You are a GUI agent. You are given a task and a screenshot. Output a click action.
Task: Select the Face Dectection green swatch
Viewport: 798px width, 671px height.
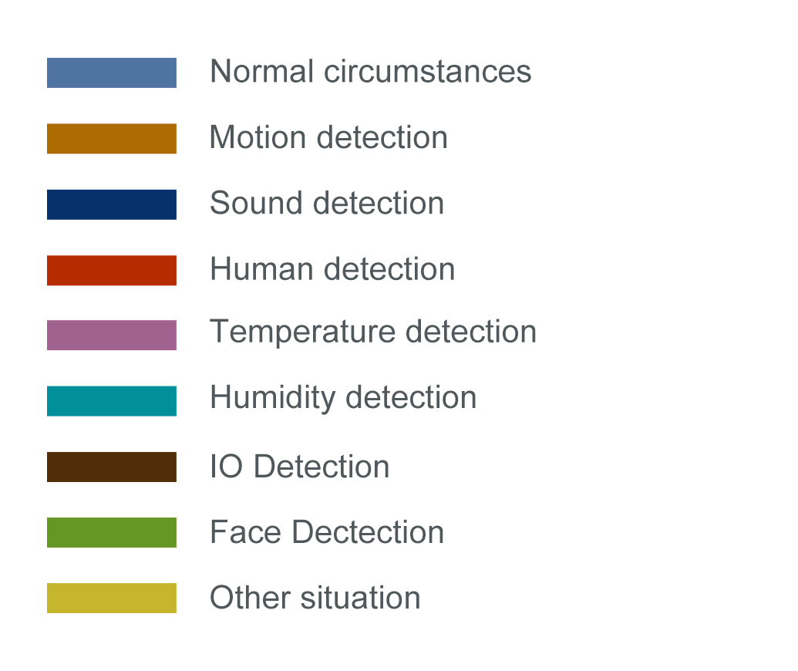(112, 532)
